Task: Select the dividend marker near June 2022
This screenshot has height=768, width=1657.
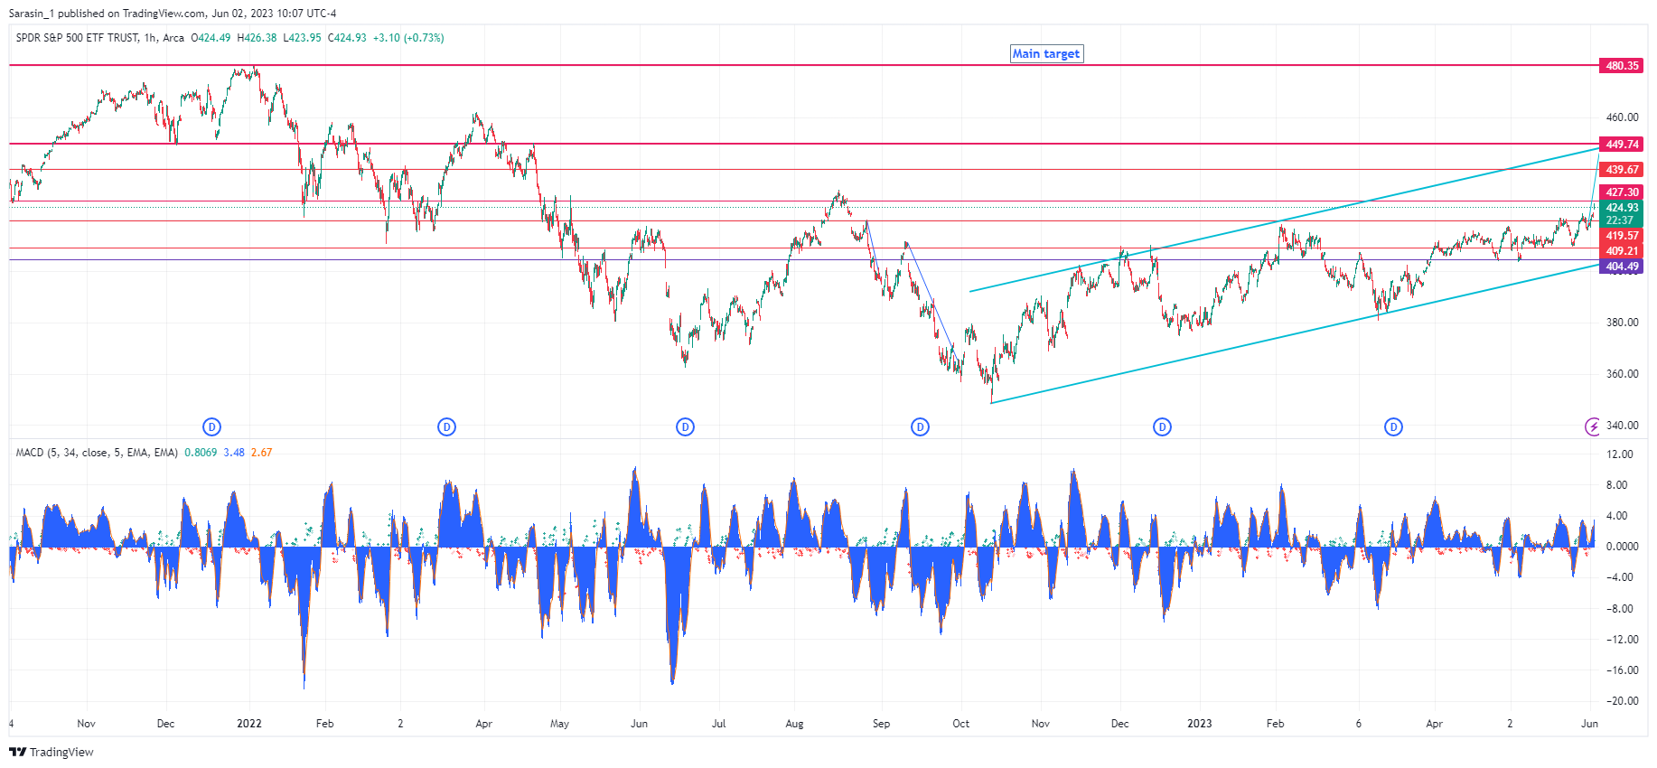Action: (685, 426)
